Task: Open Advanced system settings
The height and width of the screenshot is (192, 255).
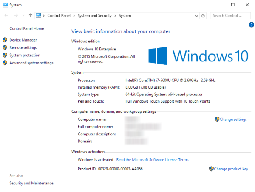Action: (x=31, y=63)
